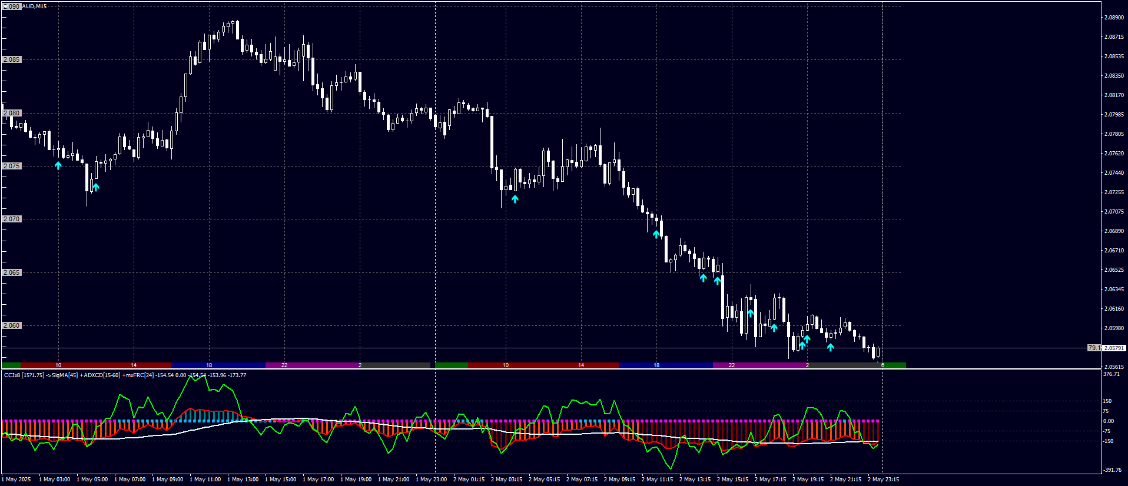Select the 2.065 horizontal level label

pyautogui.click(x=12, y=272)
